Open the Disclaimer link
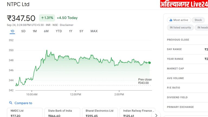Image resolution: width=208 pixels, height=117 pixels. point(67,25)
